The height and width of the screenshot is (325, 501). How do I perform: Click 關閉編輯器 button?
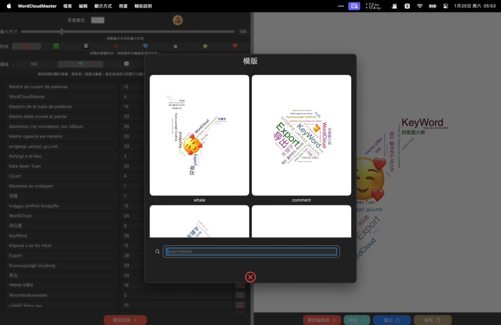[322, 320]
